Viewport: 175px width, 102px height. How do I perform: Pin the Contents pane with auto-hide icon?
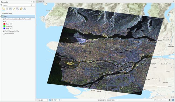32,2
